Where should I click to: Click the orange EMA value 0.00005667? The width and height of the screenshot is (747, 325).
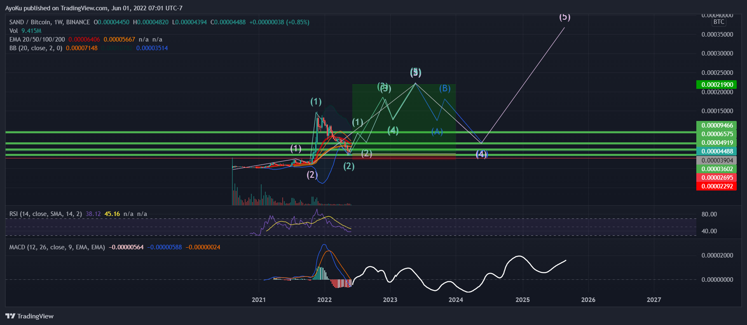pos(119,39)
